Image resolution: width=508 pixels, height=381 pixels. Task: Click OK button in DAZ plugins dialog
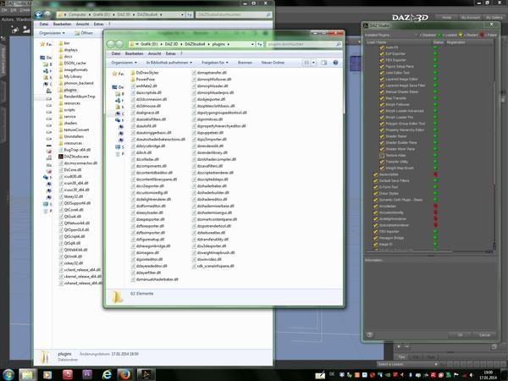(x=460, y=335)
